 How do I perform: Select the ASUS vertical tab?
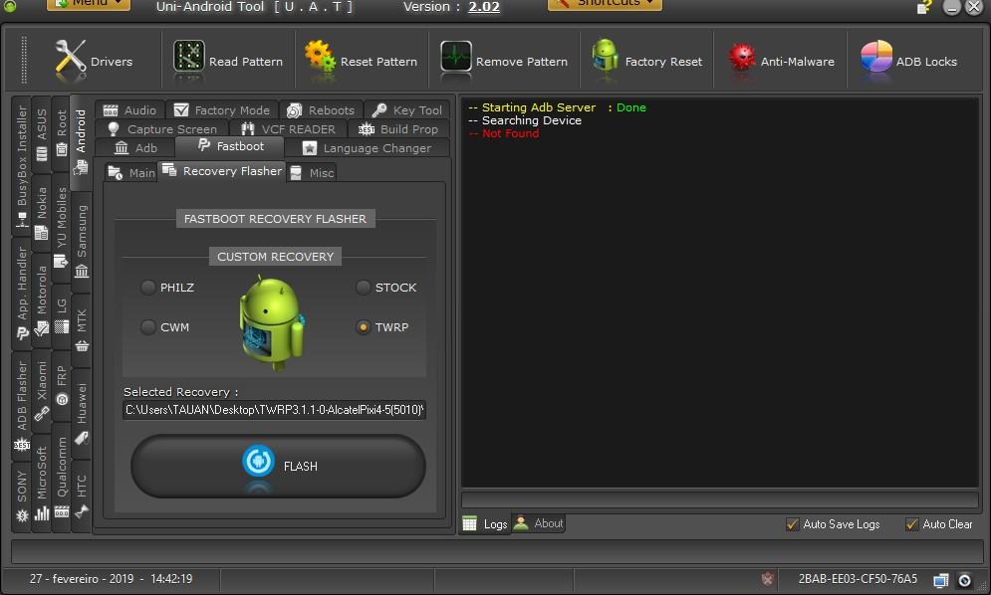(x=41, y=134)
